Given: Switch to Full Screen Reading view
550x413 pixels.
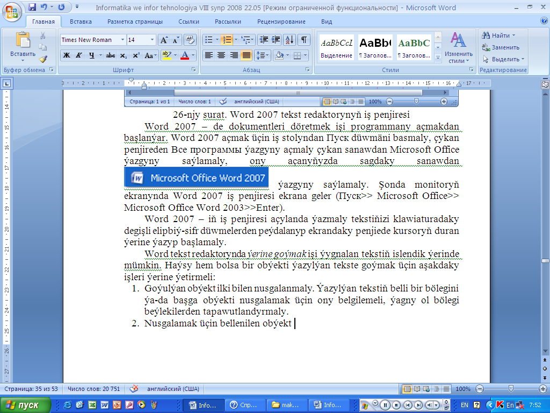Looking at the screenshot, I should pyautogui.click(x=417, y=389).
